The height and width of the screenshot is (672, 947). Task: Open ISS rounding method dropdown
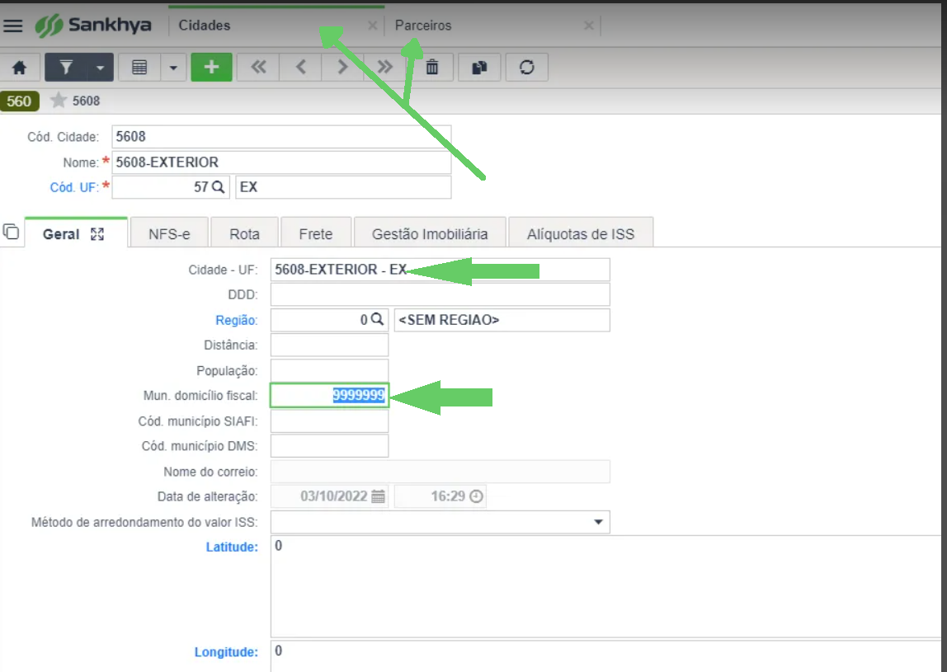(598, 523)
